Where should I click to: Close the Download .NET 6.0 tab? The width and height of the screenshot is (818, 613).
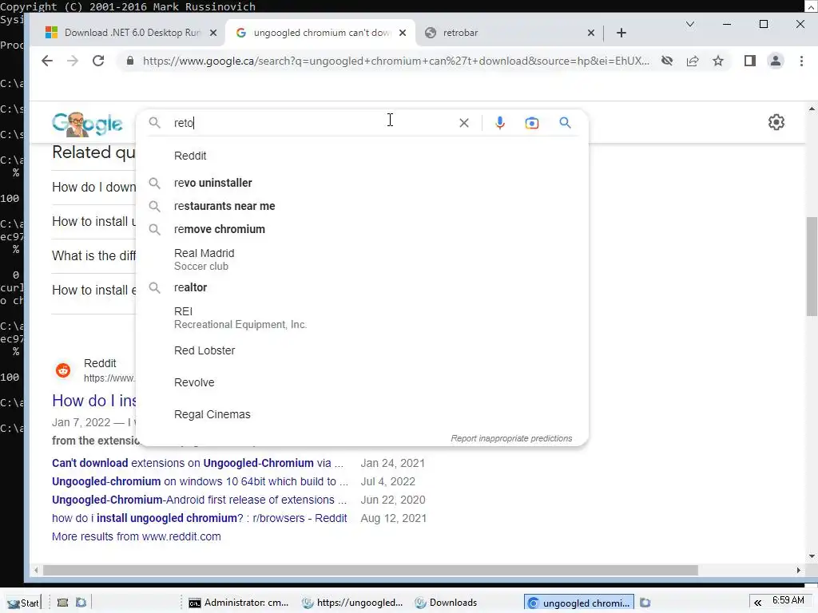[x=212, y=33]
